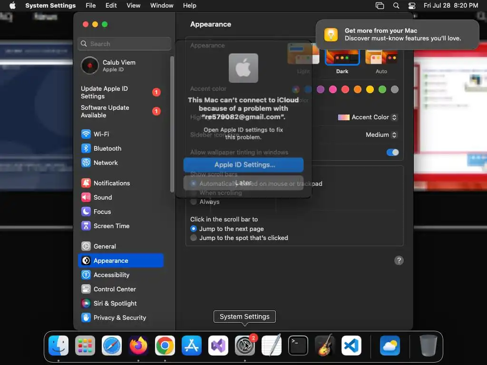
Task: Launch GarageBand from the Dock
Action: pyautogui.click(x=324, y=346)
